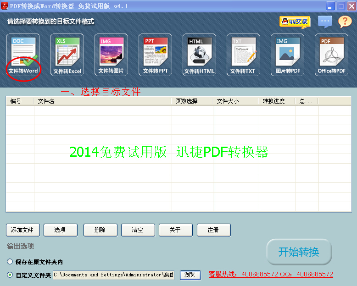Click the 注册 register button
The width and height of the screenshot is (357, 286).
pyautogui.click(x=213, y=230)
